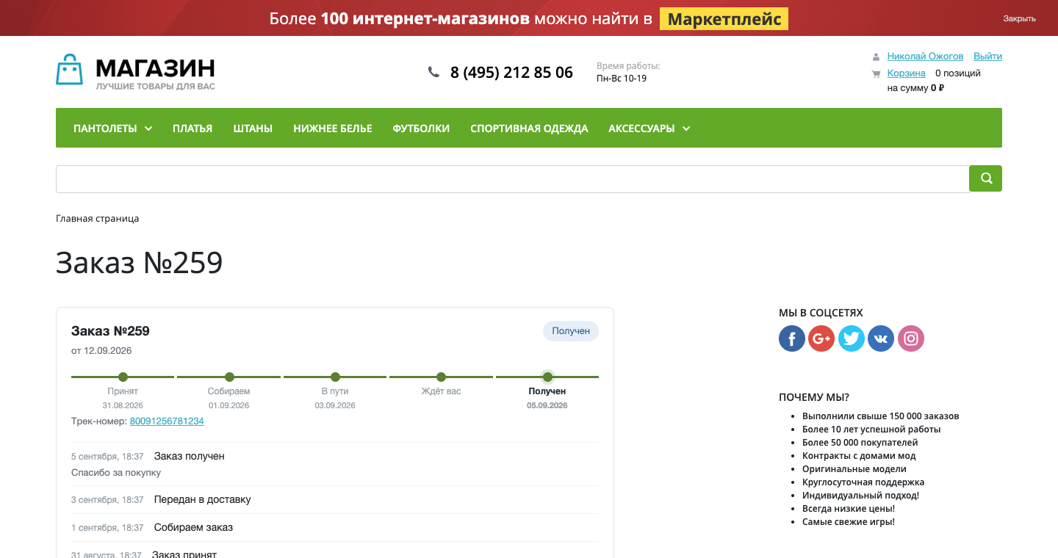Viewport: 1058px width, 558px height.
Task: Click the Маркетплейс yellow banner button
Action: 724,19
